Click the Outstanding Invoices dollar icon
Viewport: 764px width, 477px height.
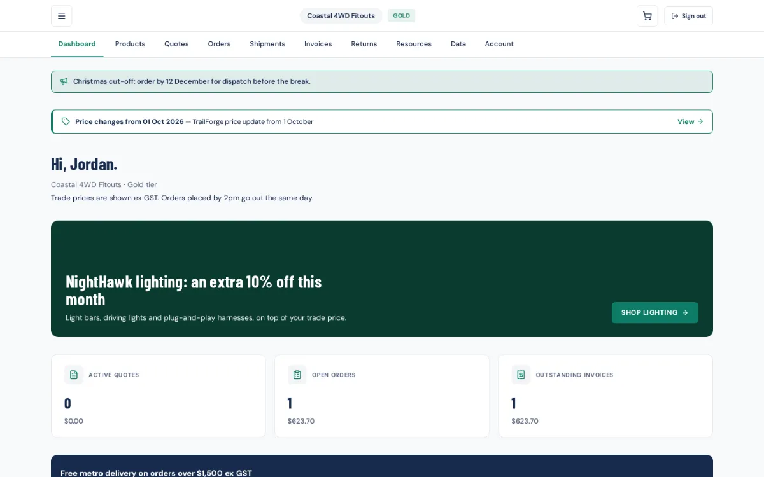(x=521, y=375)
